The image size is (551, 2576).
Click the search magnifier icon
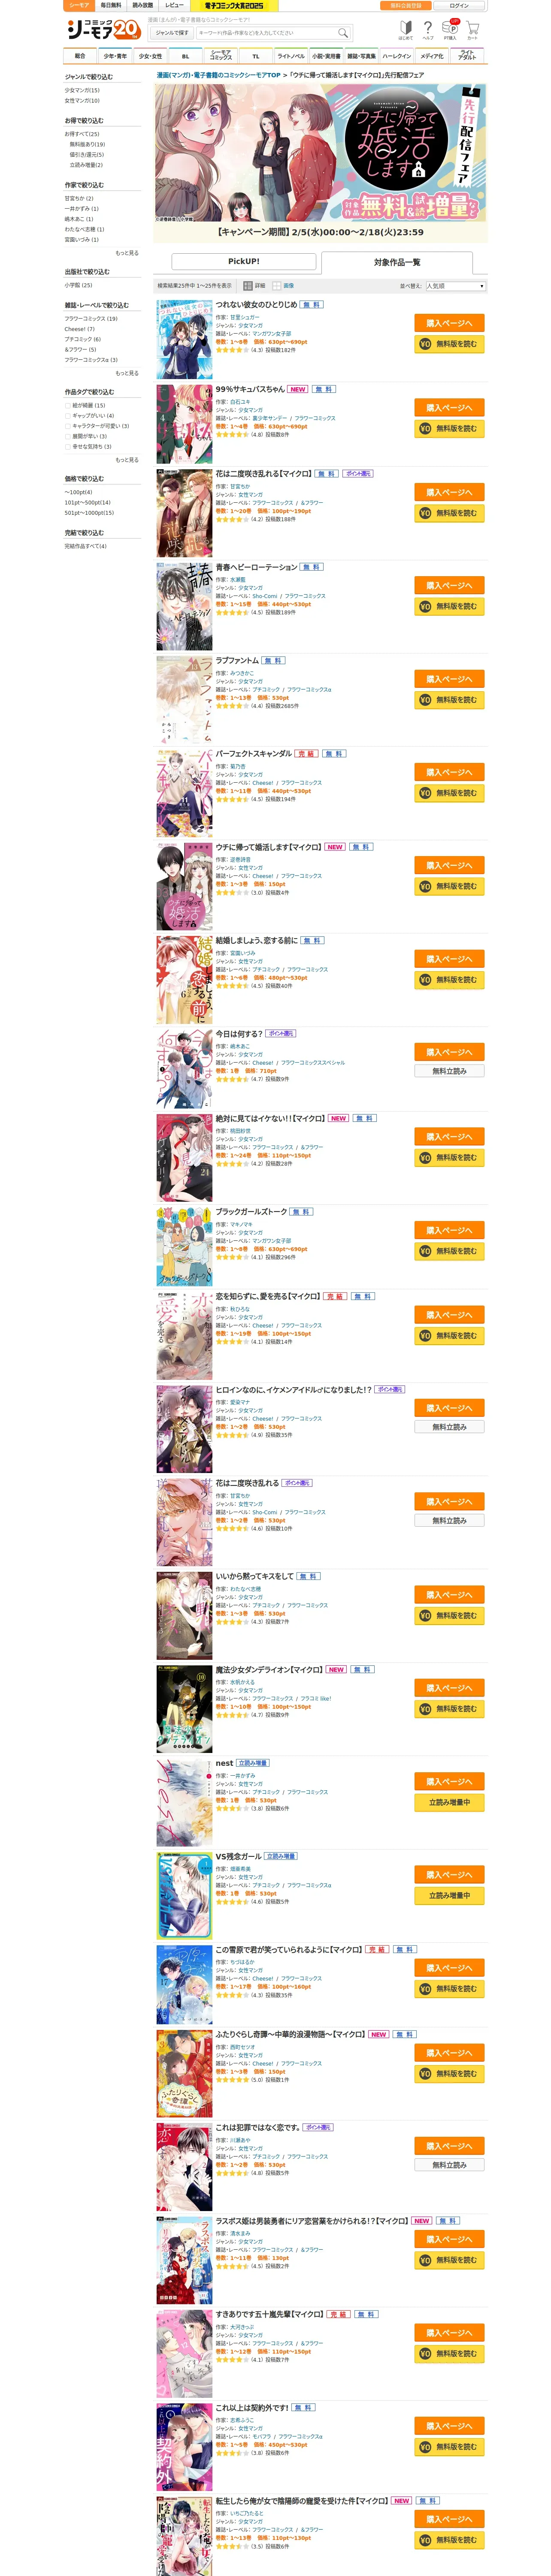pyautogui.click(x=342, y=33)
